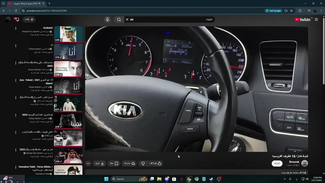Expand the video description box
This screenshot has width=325, height=183.
[197, 173]
